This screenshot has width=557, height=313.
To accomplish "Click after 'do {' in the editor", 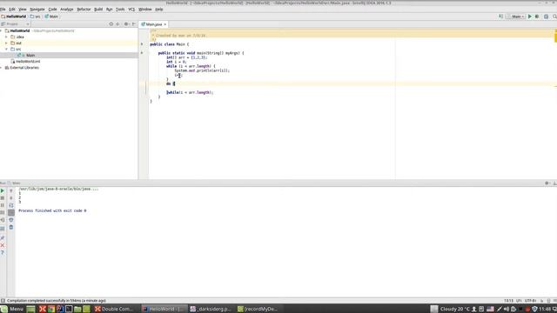I will [175, 83].
